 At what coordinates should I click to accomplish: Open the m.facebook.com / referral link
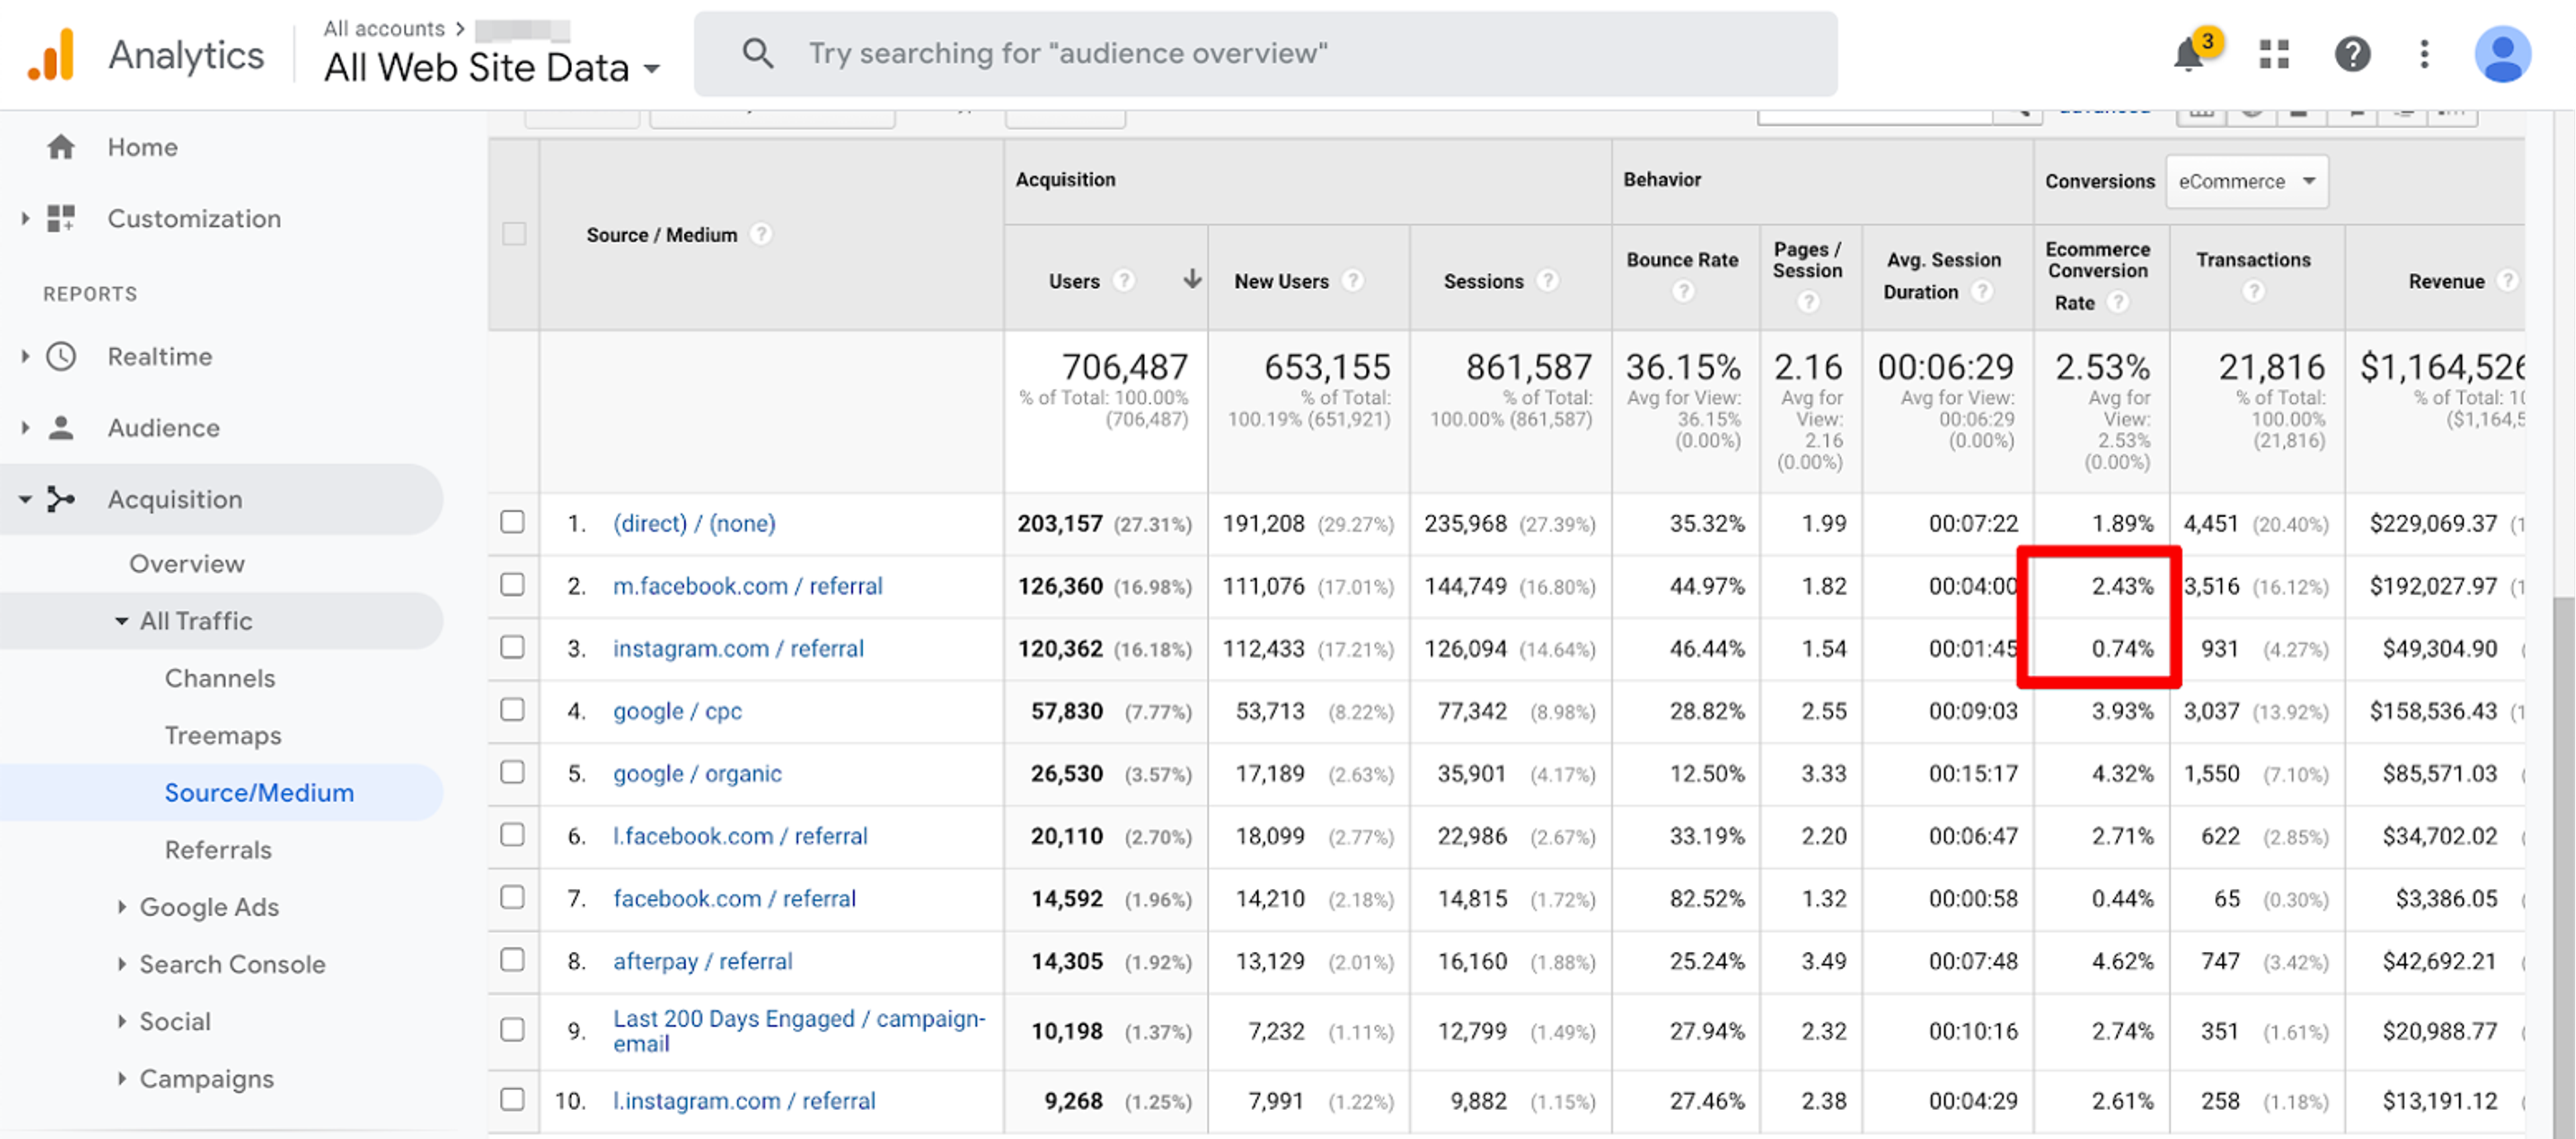click(747, 586)
